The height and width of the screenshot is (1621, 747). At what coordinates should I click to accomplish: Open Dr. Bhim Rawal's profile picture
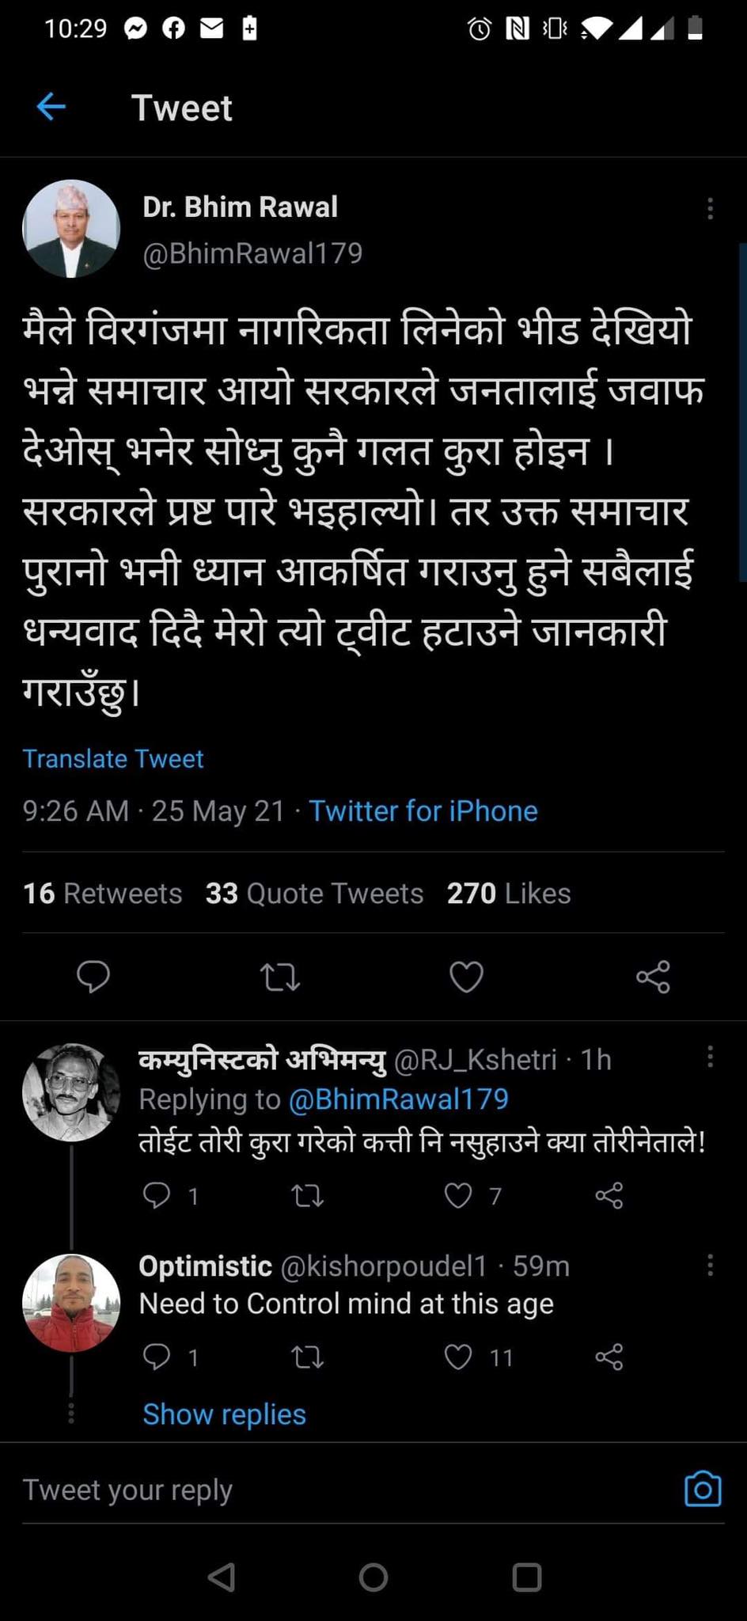(x=71, y=229)
